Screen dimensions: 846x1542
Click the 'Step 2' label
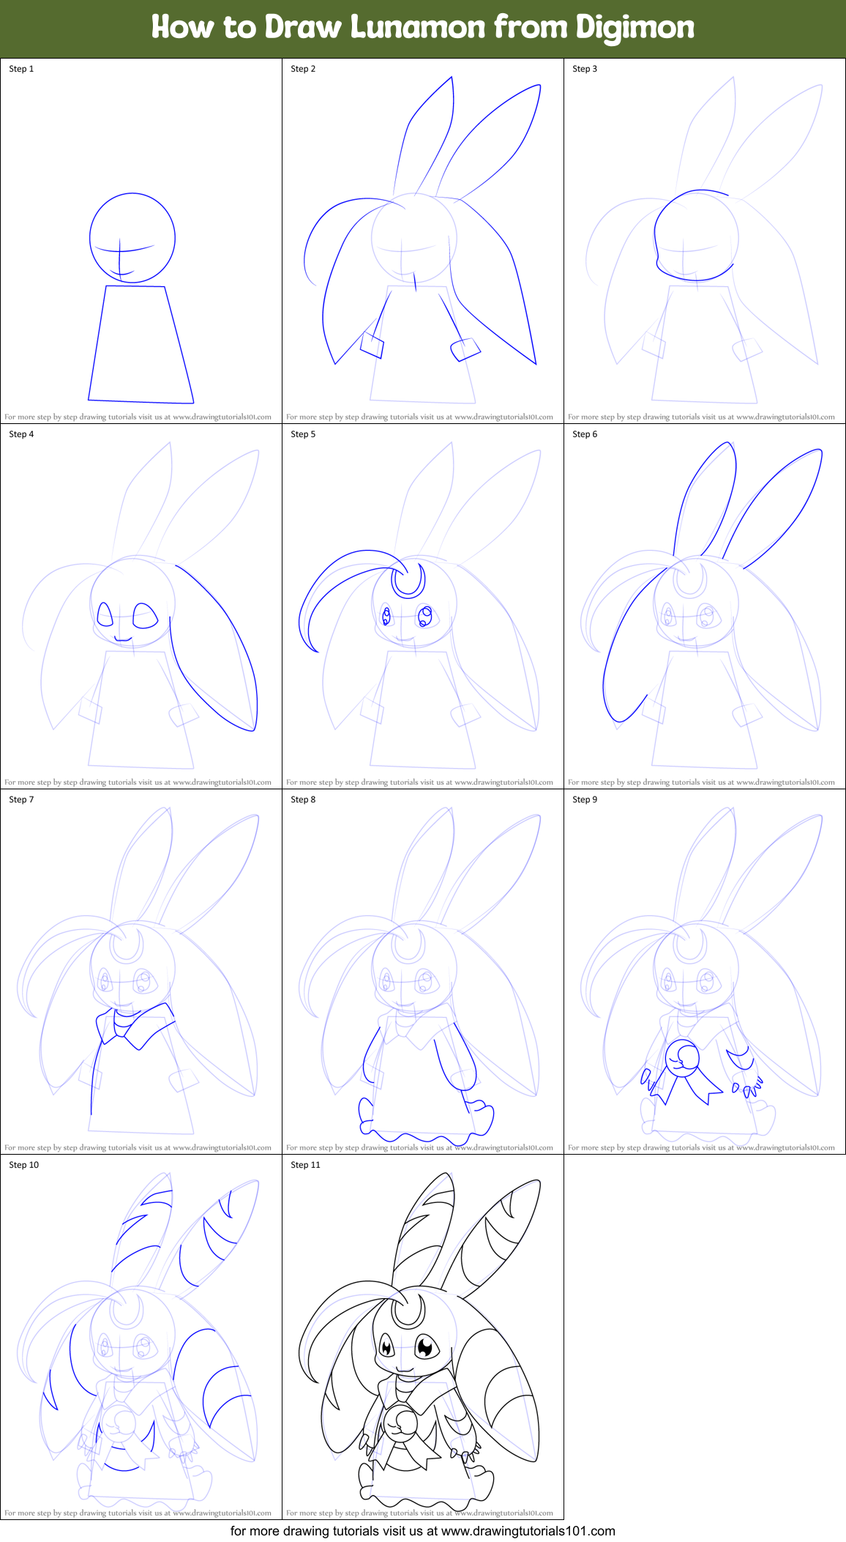coord(303,69)
